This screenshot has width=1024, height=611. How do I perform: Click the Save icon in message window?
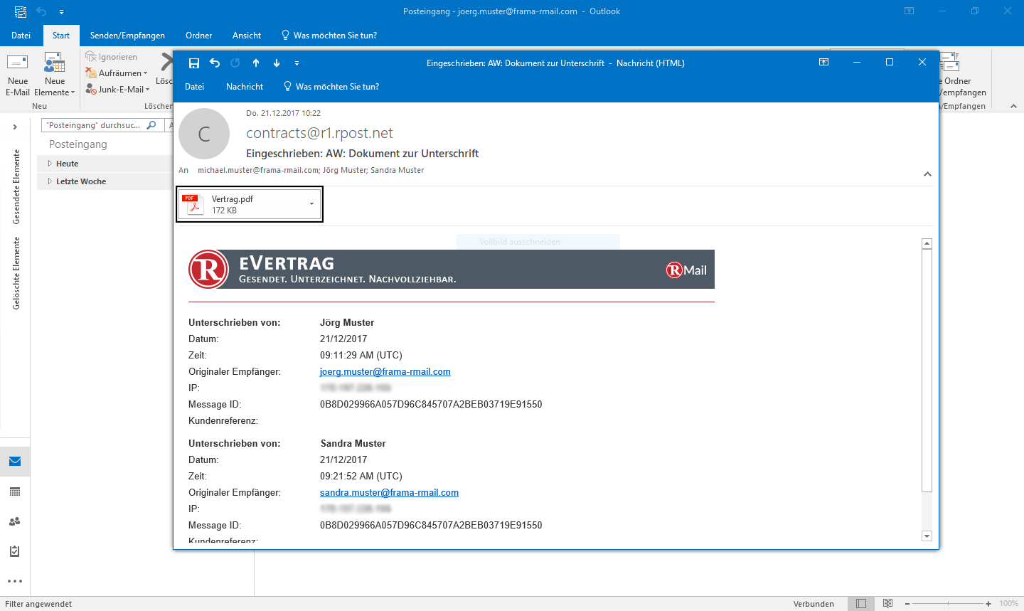tap(193, 63)
